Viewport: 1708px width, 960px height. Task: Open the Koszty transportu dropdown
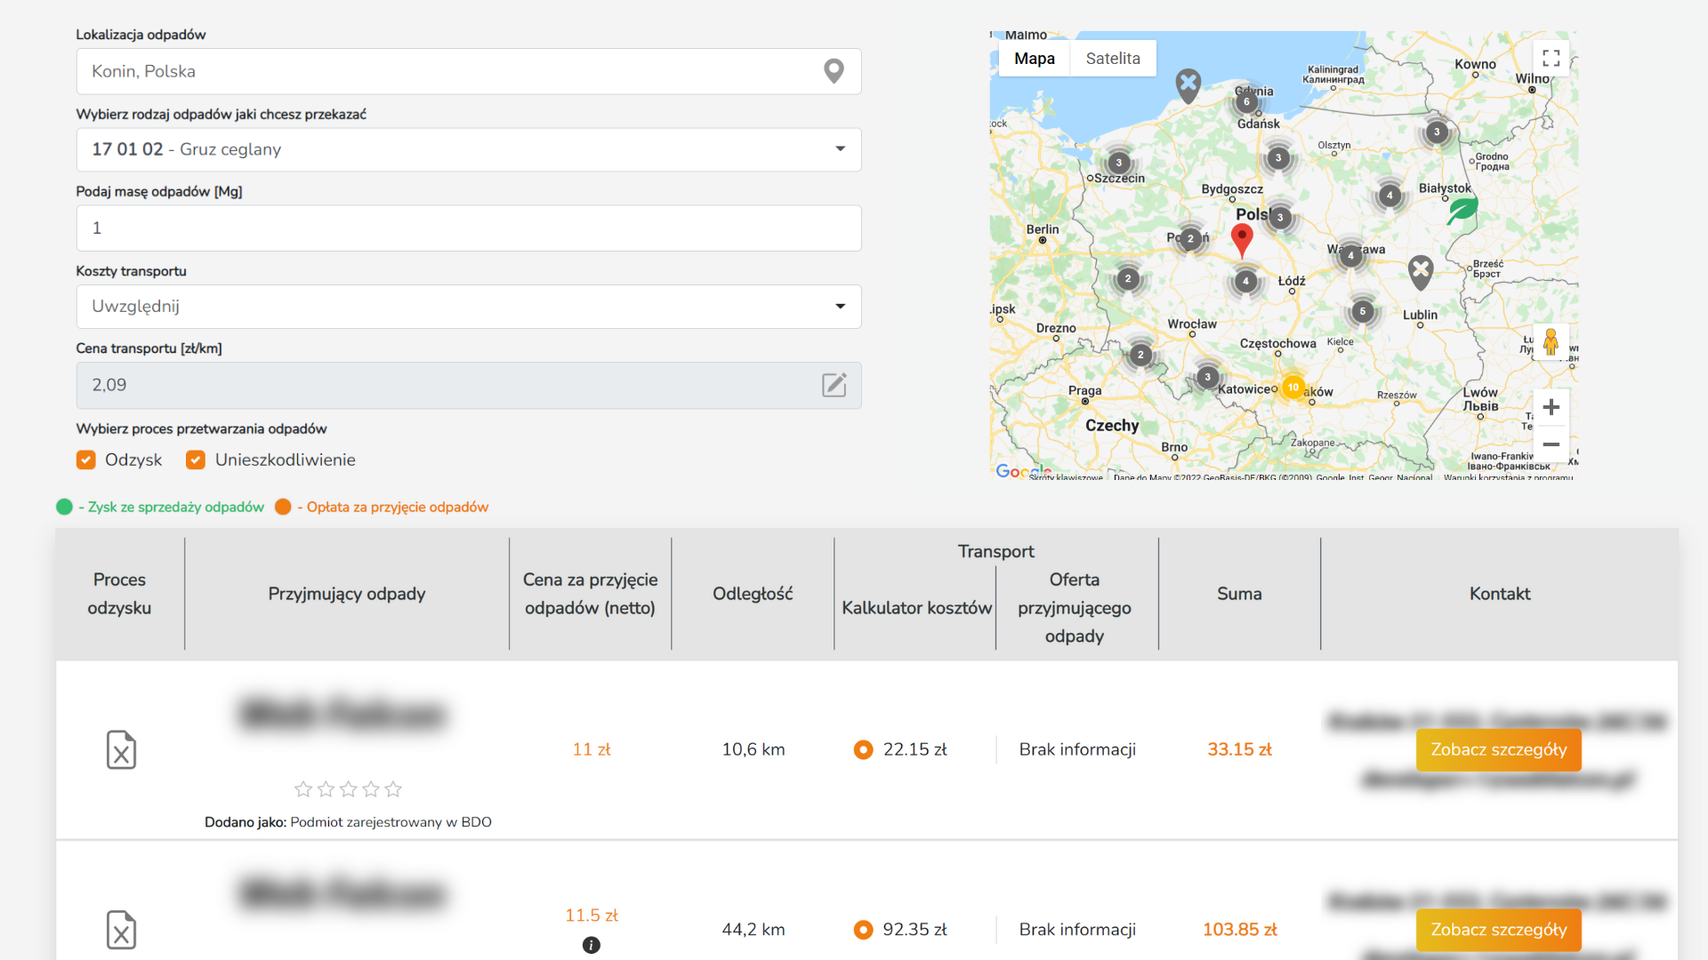(469, 307)
